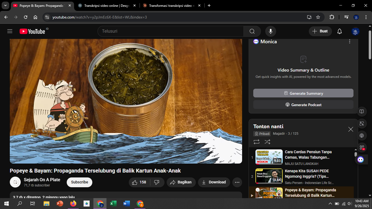Viewport: 372px width, 209px height.
Task: Reload the page in Chrome
Action: [26, 17]
